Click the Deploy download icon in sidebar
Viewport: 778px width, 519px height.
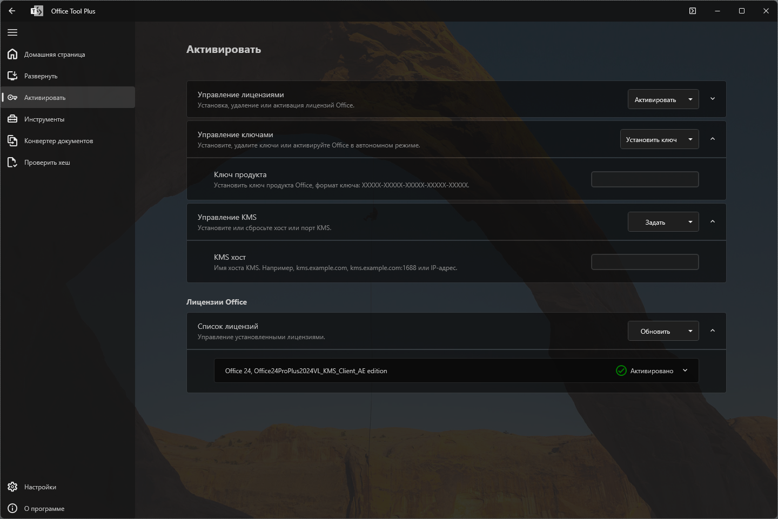[x=12, y=76]
